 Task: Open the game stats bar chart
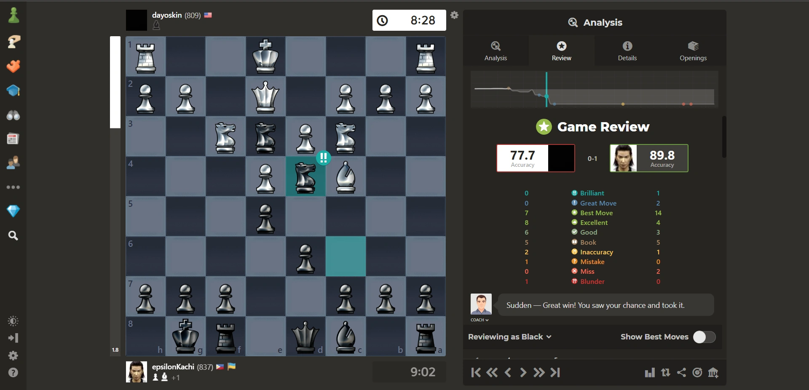tap(650, 373)
